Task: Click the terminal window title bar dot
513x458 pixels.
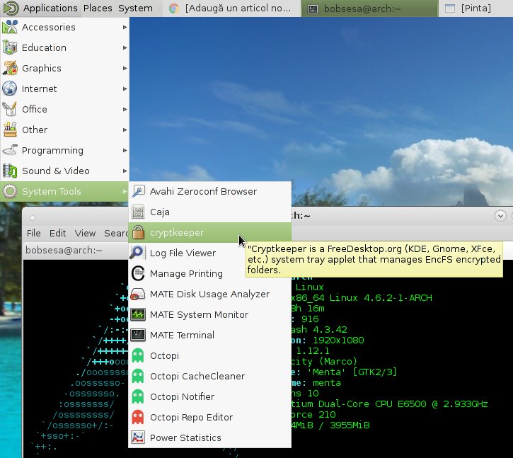Action: pyautogui.click(x=32, y=218)
